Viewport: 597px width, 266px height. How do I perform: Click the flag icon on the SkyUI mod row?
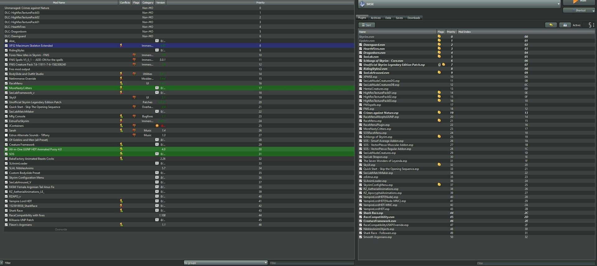(134, 97)
